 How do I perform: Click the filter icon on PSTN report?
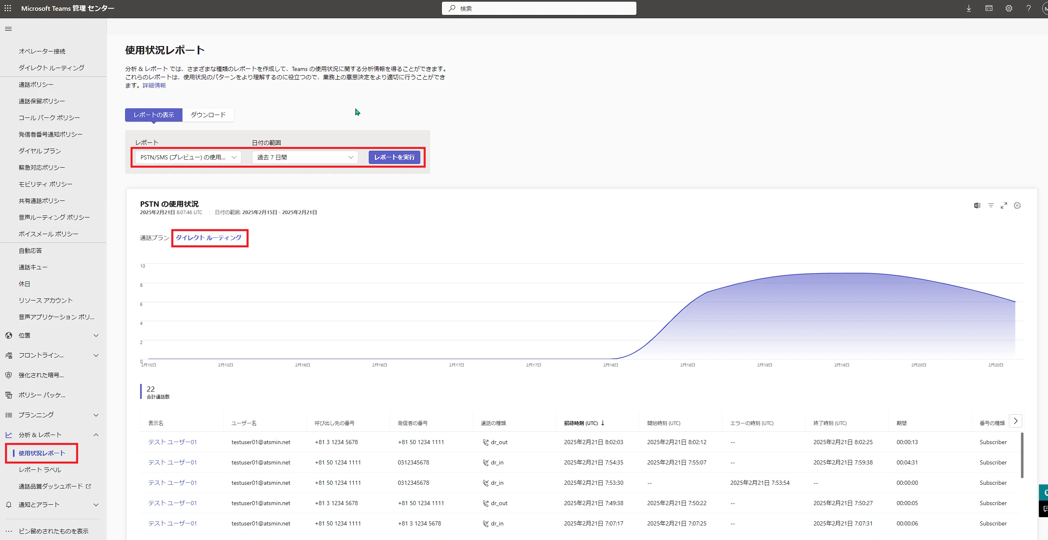click(x=991, y=205)
